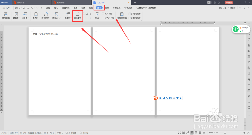Open a new tab with the plus button
Viewport: 252px width, 135px height.
pyautogui.click(x=135, y=3)
